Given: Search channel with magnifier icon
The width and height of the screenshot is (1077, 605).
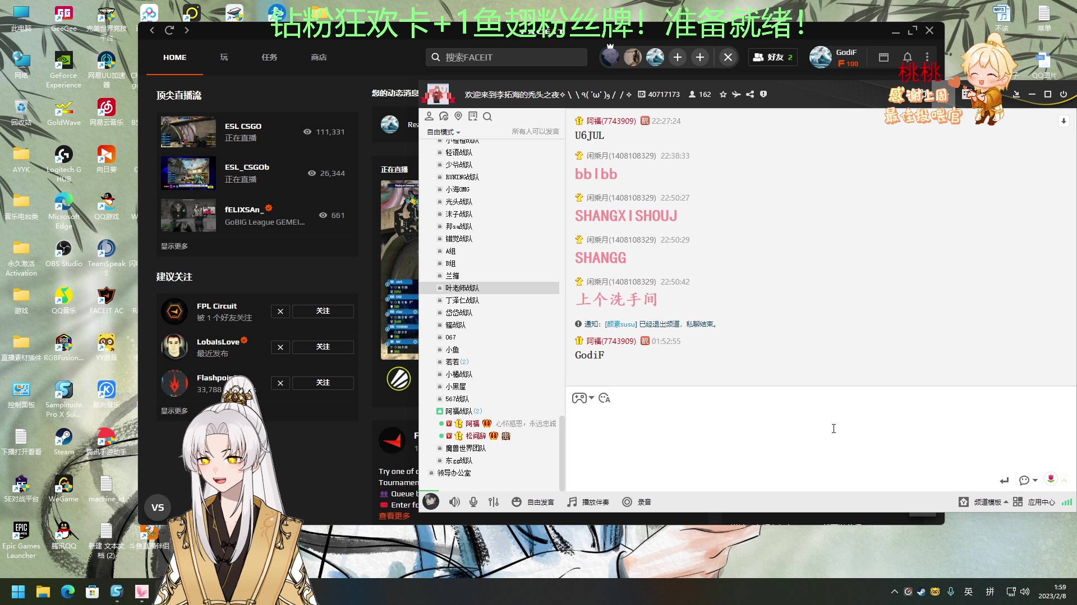Looking at the screenshot, I should [487, 116].
